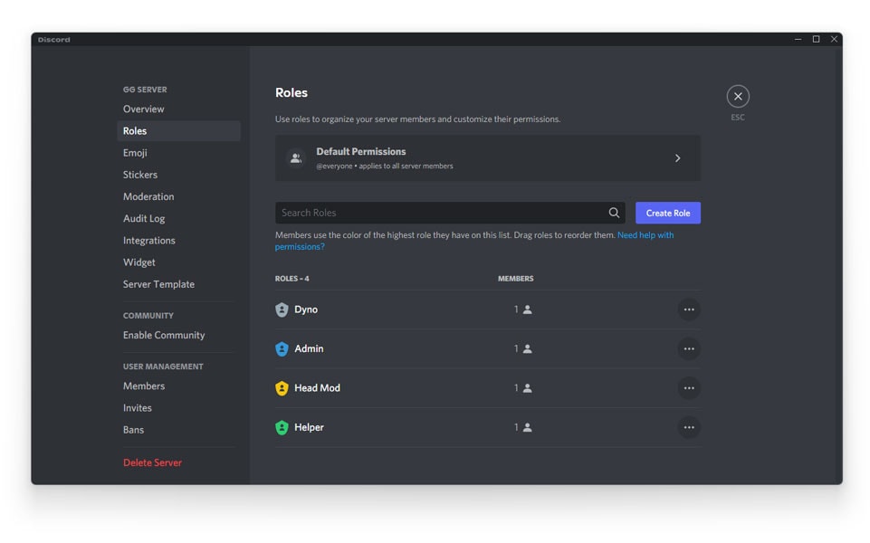Select the Head Mod role name

tap(317, 388)
